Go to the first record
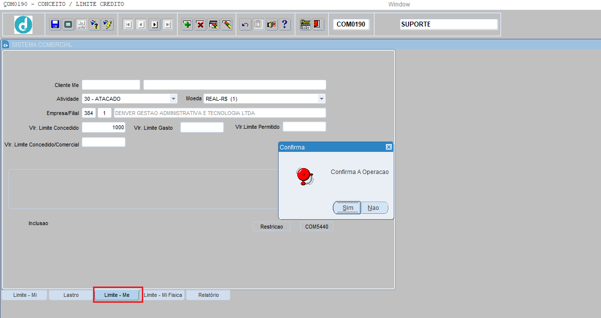 point(128,24)
